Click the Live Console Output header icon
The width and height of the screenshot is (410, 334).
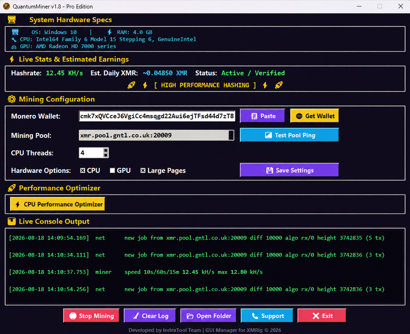(11, 221)
